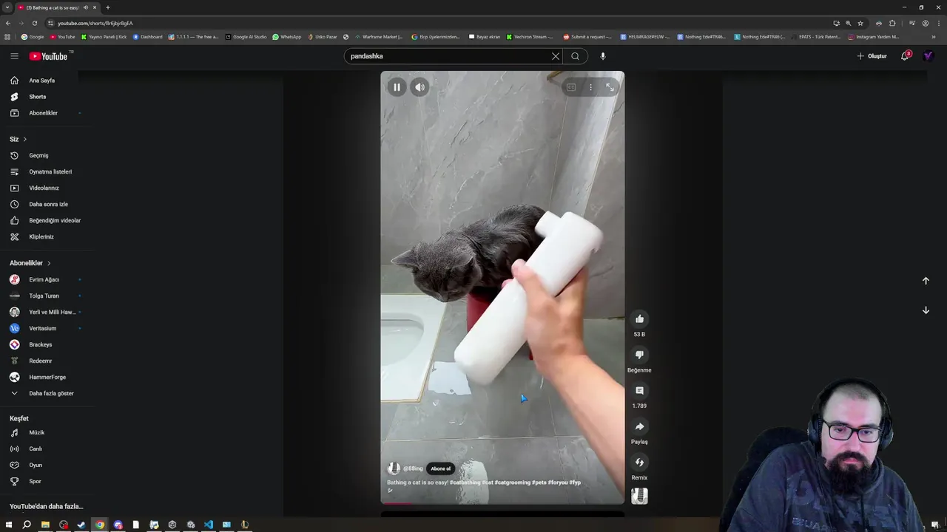Toggle captions on the Short

571,87
